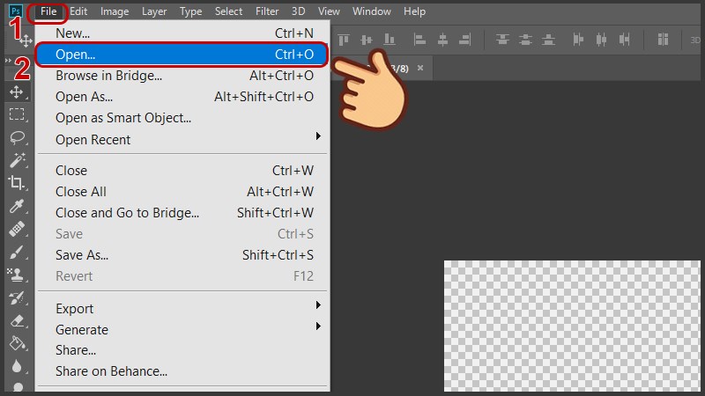This screenshot has width=705, height=396.
Task: Open the Select menu
Action: point(228,11)
